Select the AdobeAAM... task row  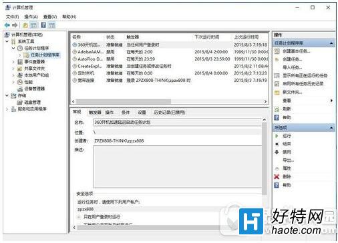[x=170, y=52]
